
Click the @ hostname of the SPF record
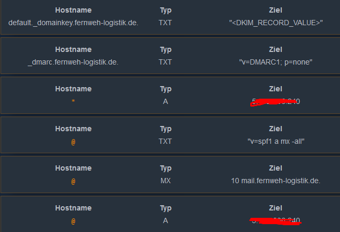pyautogui.click(x=73, y=141)
